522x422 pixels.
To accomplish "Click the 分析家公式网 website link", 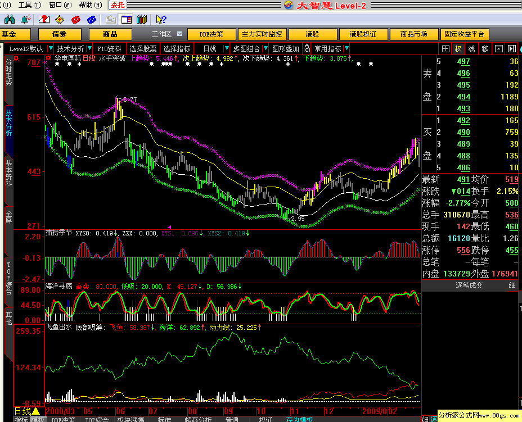I will pyautogui.click(x=479, y=415).
